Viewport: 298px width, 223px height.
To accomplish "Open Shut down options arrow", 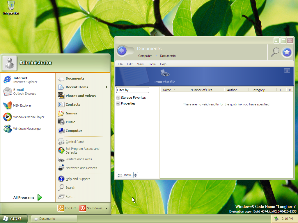I will coord(106,208).
